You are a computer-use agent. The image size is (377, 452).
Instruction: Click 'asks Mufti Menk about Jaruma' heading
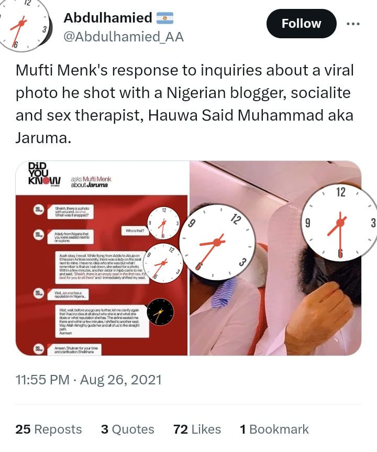pos(91,182)
